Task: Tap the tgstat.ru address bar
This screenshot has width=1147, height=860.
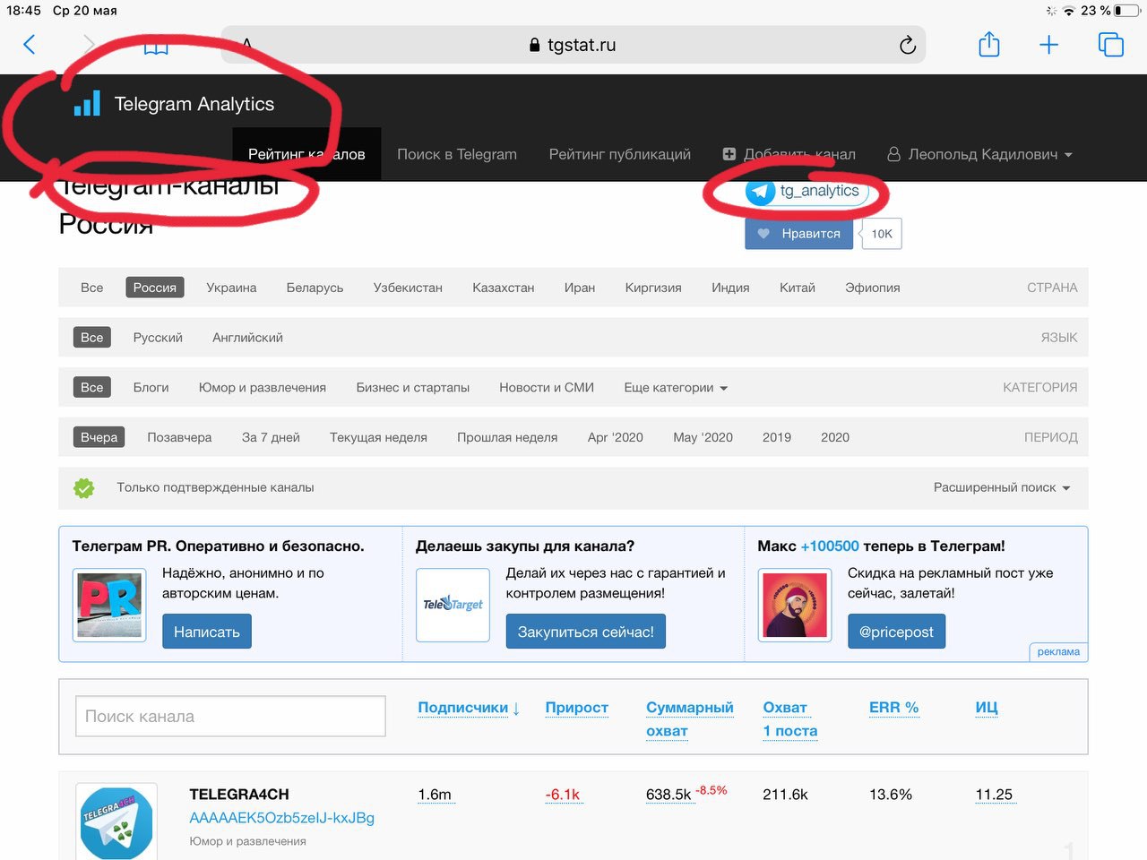Action: 573,45
